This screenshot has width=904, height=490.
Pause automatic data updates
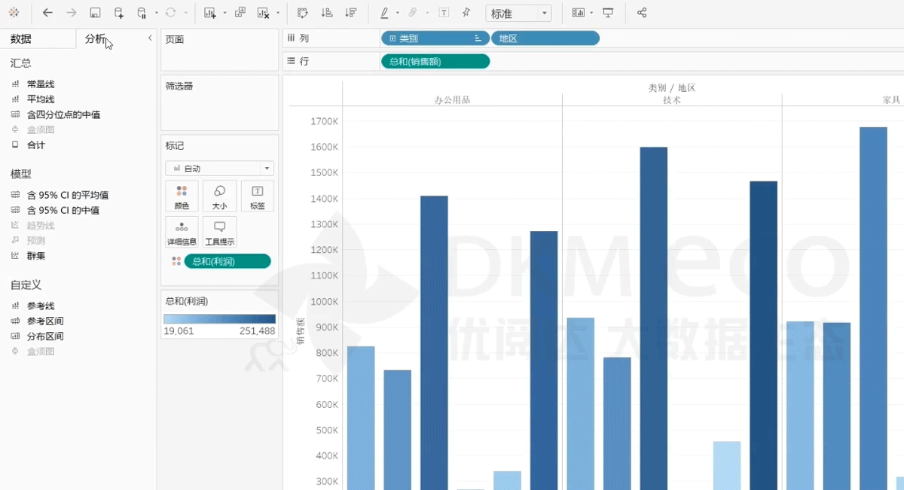(x=142, y=13)
